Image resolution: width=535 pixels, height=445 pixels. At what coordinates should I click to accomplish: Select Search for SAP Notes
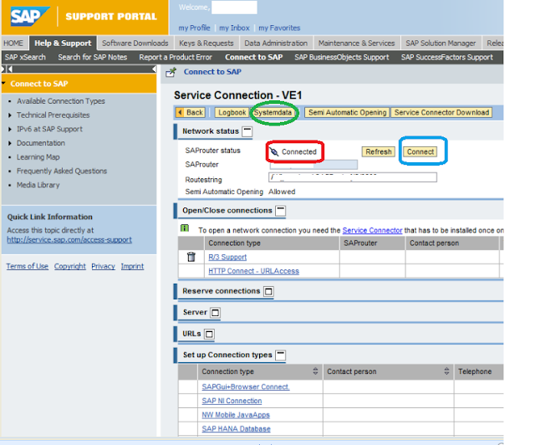tap(93, 57)
